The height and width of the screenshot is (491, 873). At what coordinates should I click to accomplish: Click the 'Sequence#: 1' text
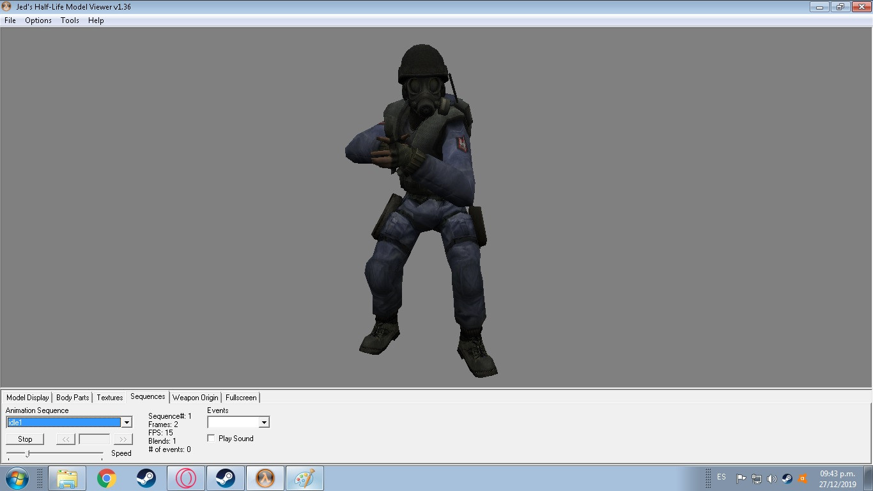tap(170, 416)
